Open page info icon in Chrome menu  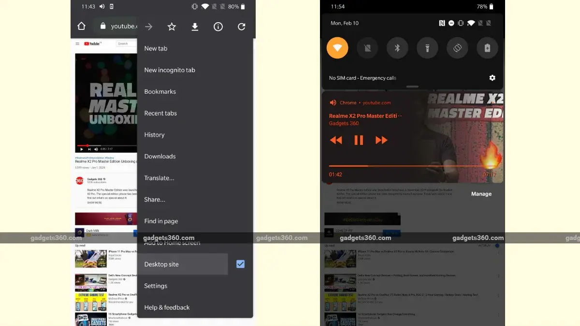[x=218, y=27]
